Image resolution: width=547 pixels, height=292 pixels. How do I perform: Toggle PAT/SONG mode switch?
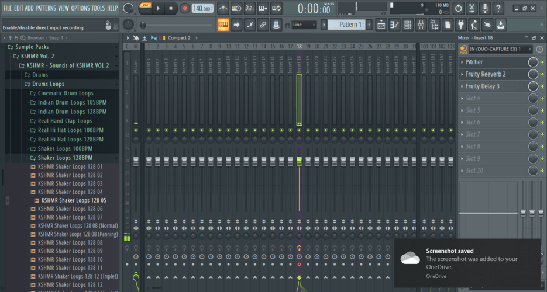point(145,8)
